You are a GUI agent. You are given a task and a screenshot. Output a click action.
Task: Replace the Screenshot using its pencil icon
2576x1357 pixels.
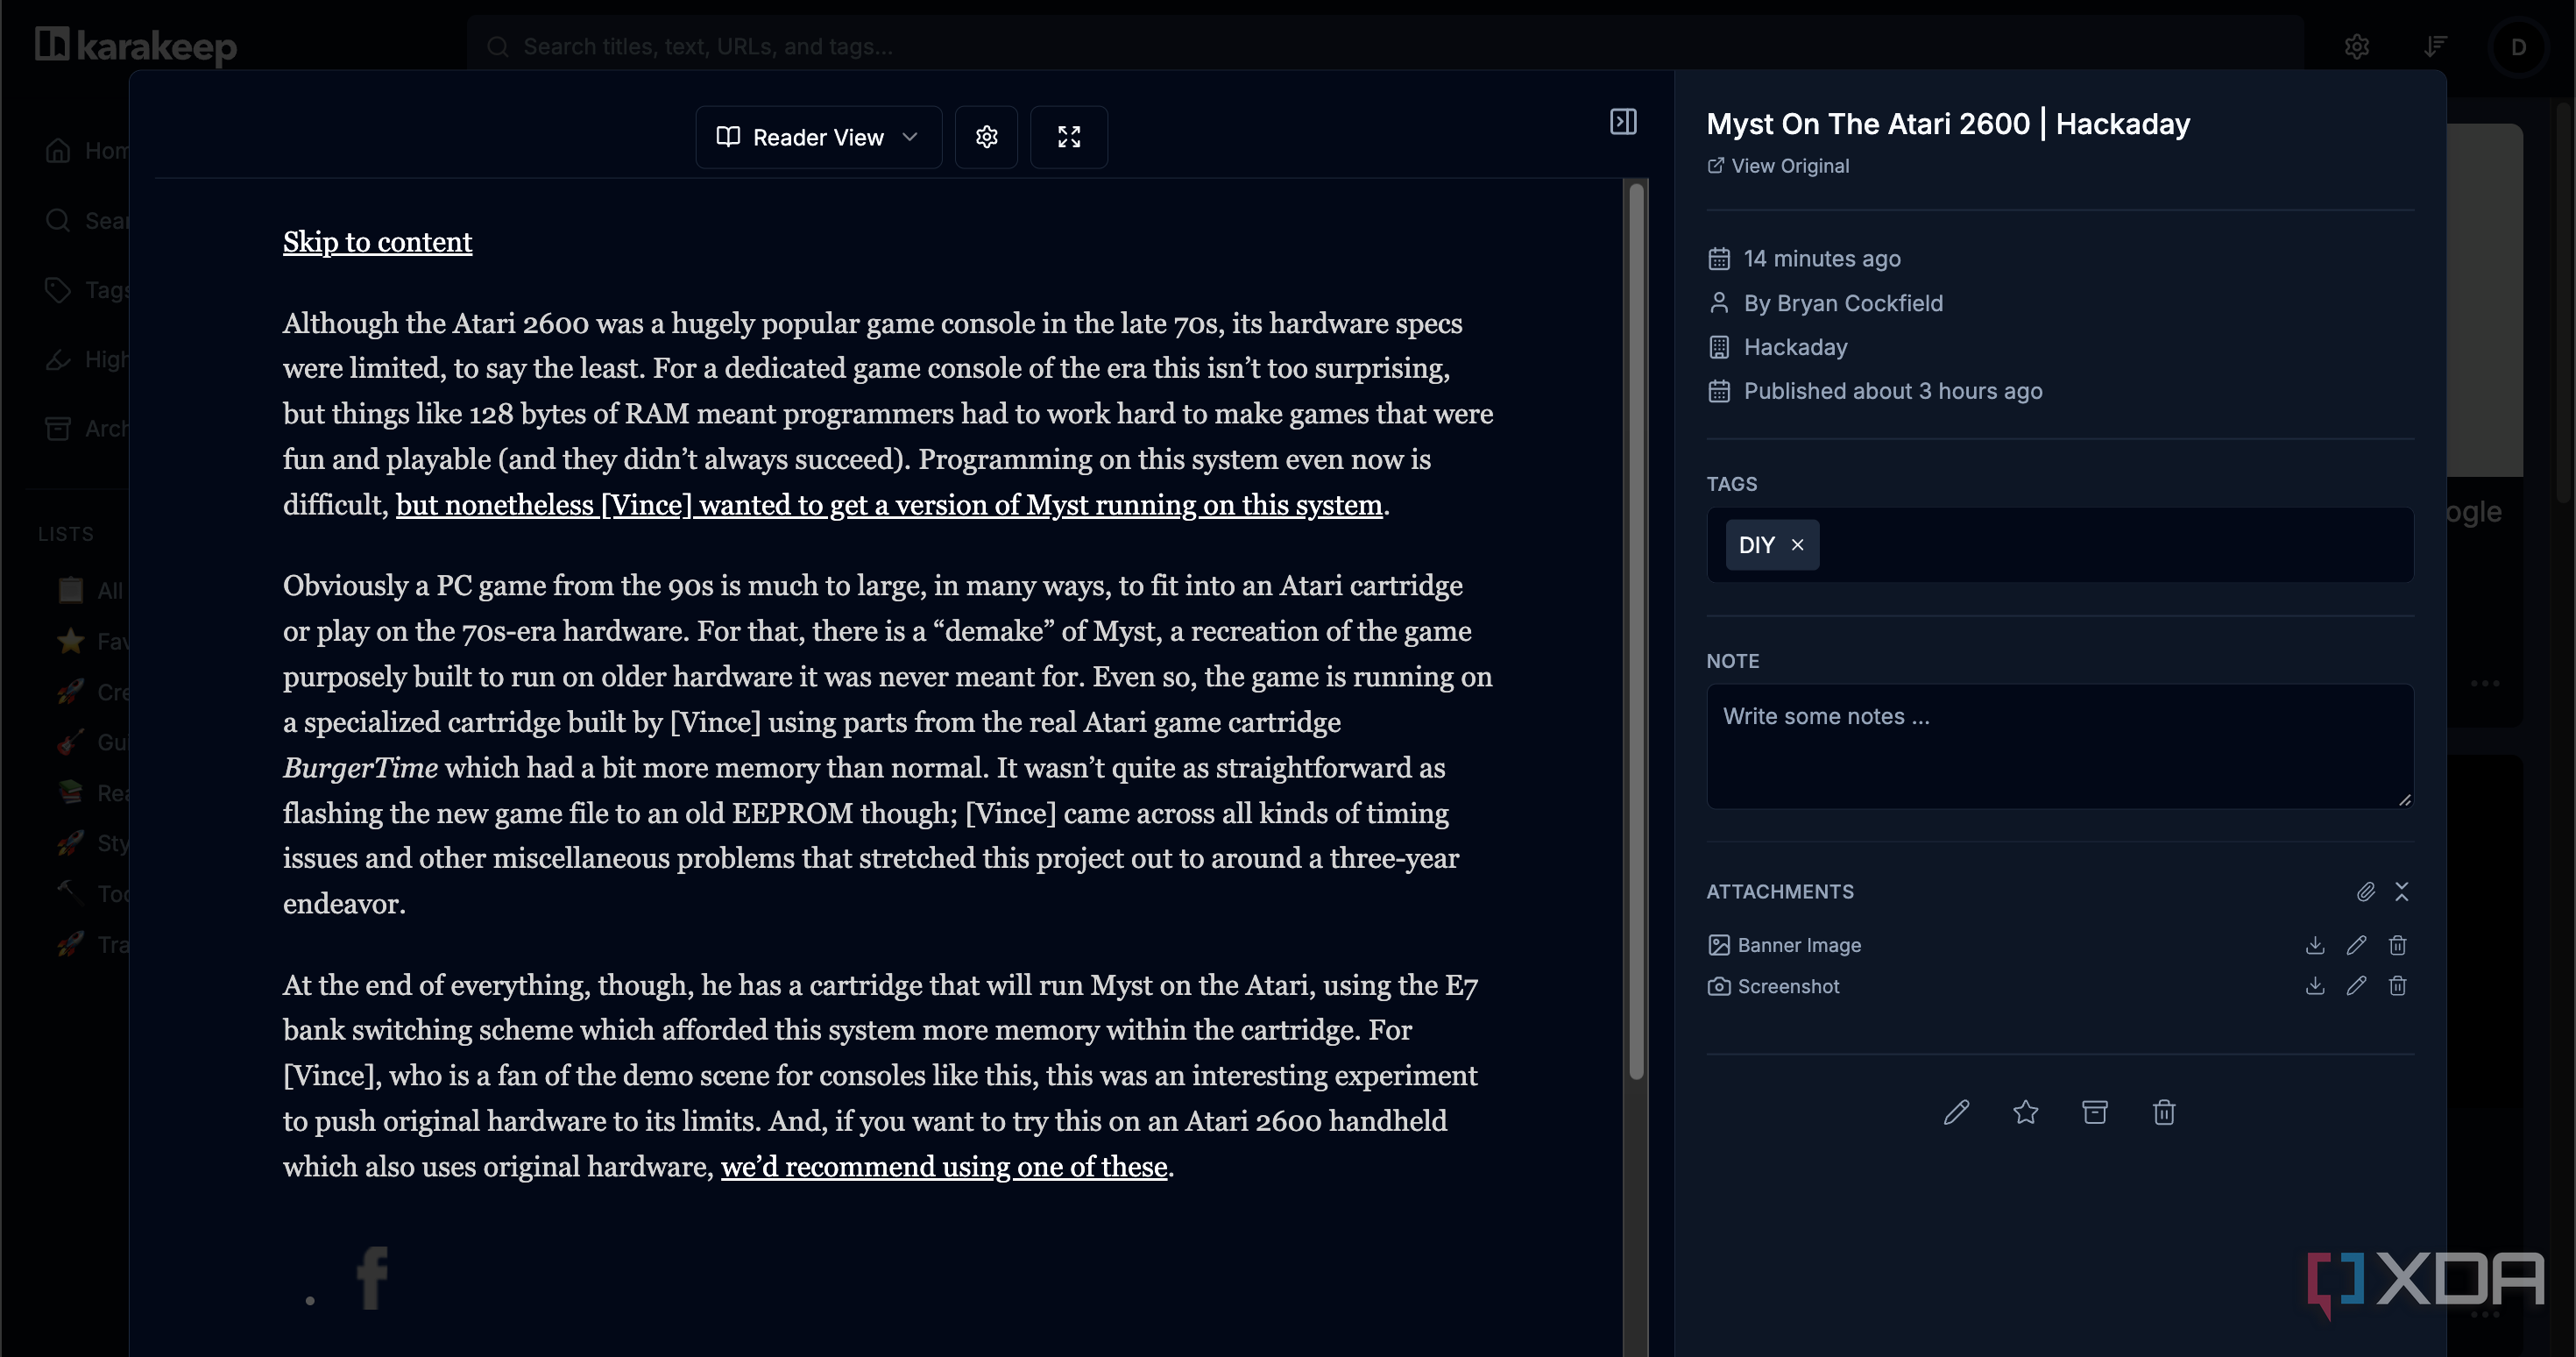coord(2356,985)
